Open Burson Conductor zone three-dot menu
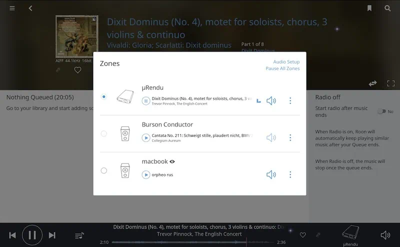Screen dimensions: 400x247 [x=290, y=138]
